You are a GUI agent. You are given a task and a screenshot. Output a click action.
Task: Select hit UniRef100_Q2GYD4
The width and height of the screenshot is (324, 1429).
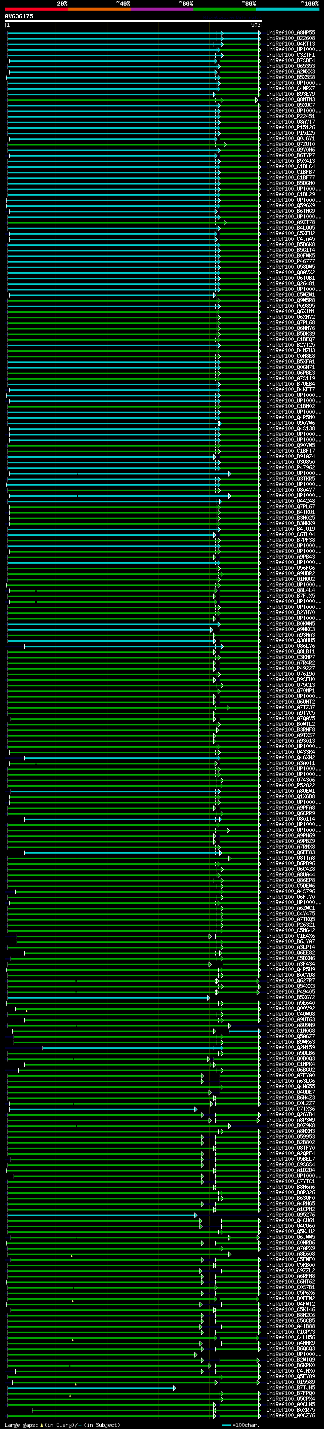(291, 1114)
